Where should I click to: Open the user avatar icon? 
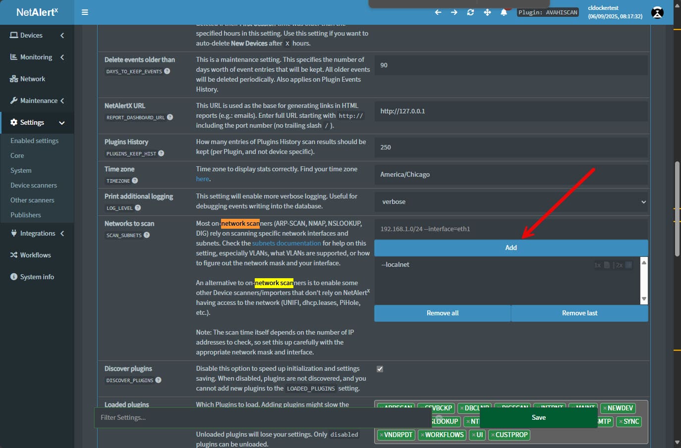point(657,13)
